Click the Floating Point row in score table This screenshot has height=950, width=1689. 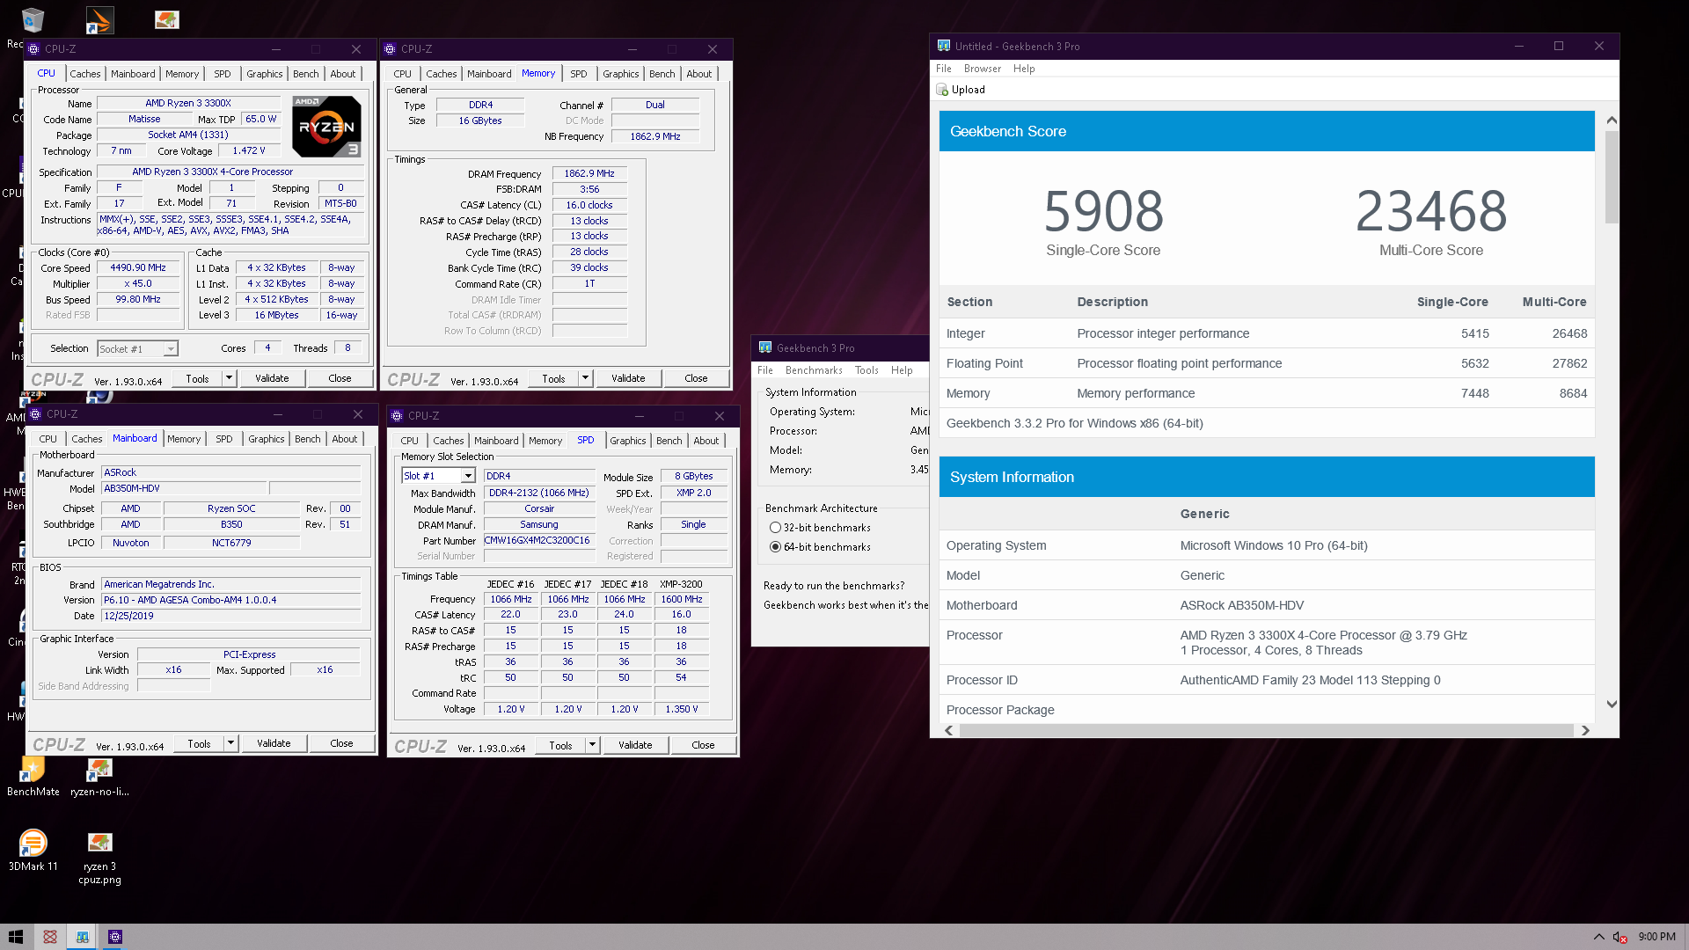coord(1267,363)
